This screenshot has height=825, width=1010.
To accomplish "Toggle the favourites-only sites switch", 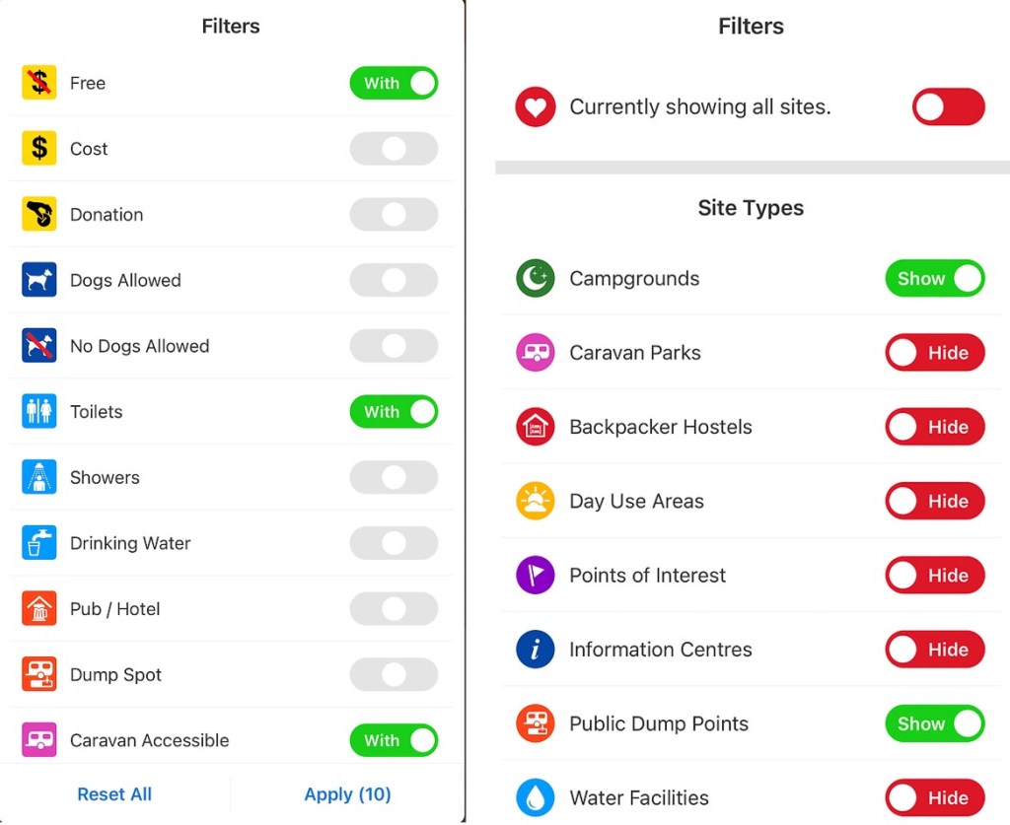I will coord(948,106).
